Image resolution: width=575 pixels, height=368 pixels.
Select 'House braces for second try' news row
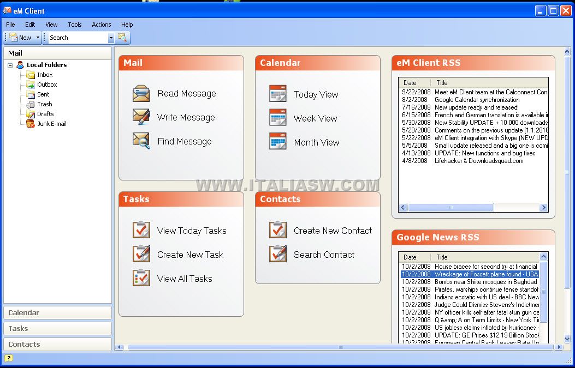(x=470, y=267)
